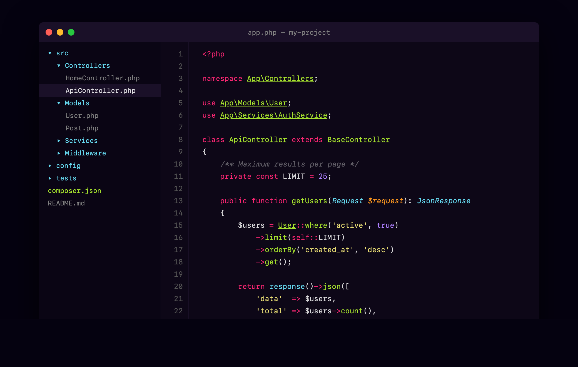Open Post.php model file
578x367 pixels.
coord(82,128)
